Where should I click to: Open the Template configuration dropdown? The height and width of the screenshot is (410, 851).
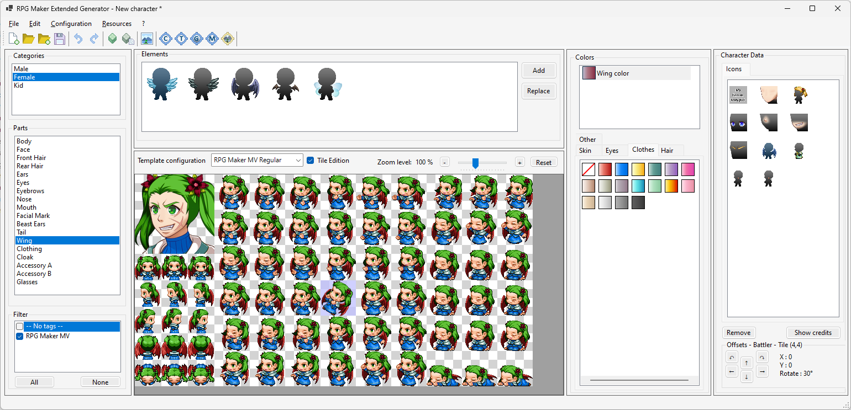click(x=257, y=161)
